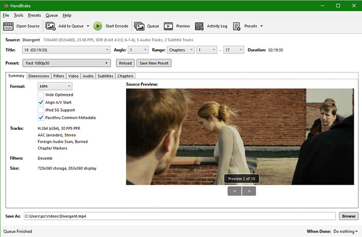Click the Decomb filter text

click(45, 158)
